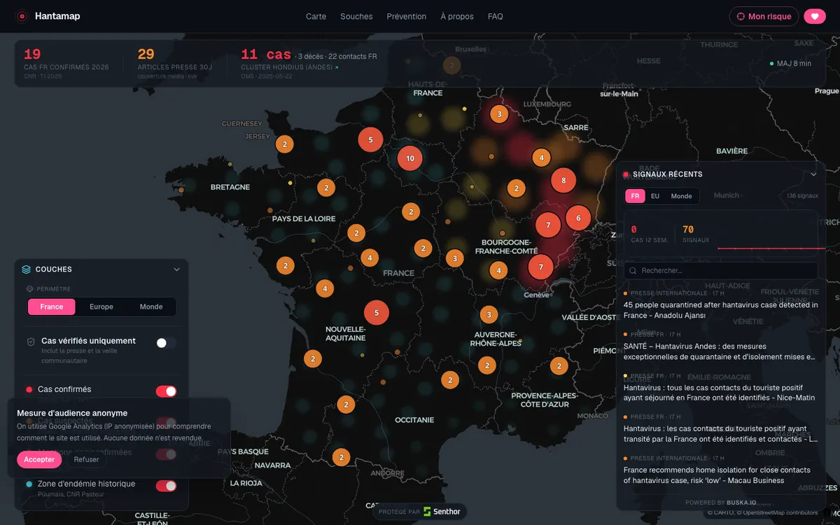
Task: Navigate to À propos
Action: coord(457,16)
